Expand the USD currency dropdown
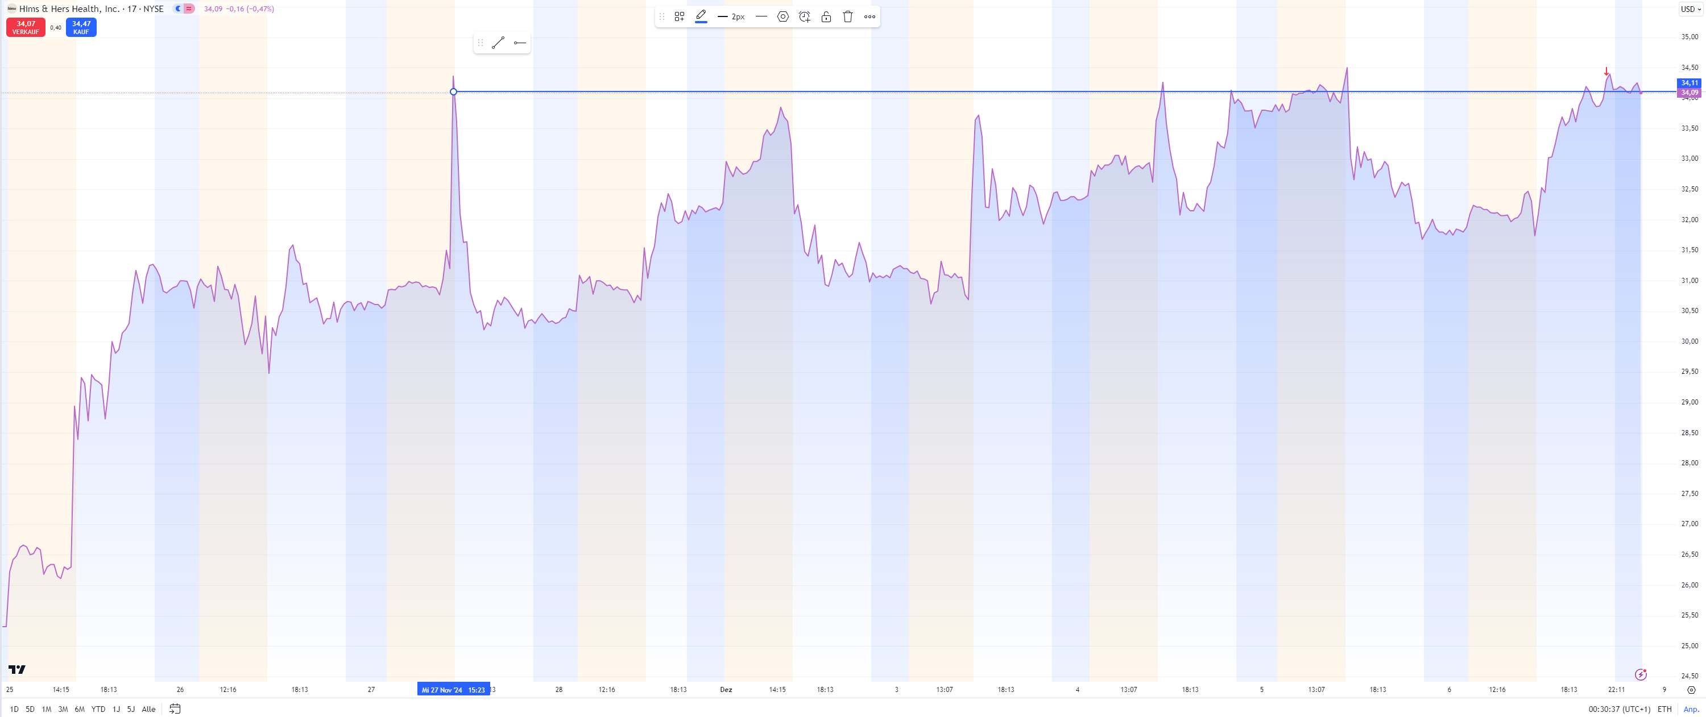 pyautogui.click(x=1690, y=9)
